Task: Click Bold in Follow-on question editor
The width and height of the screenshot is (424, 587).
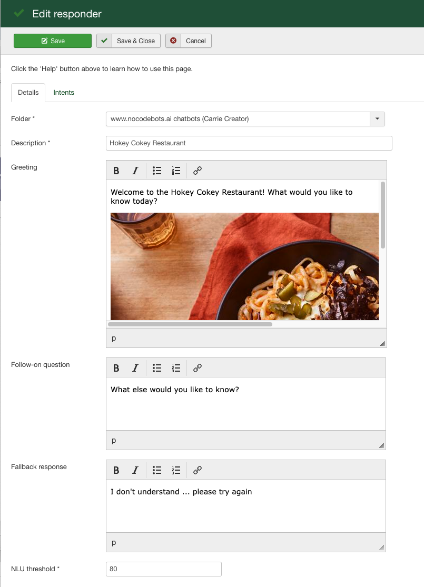Action: pos(116,368)
